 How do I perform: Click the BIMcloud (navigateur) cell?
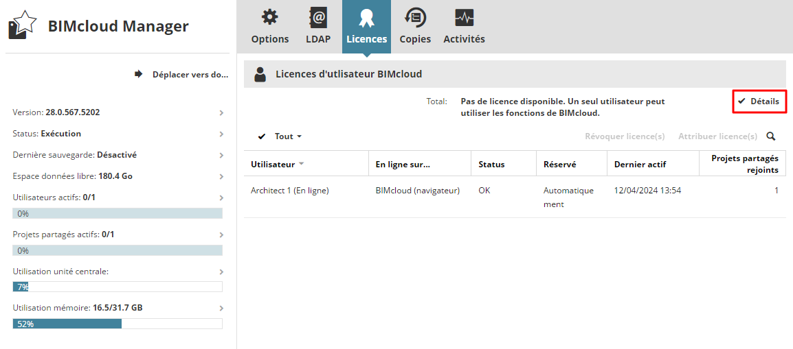pyautogui.click(x=418, y=191)
